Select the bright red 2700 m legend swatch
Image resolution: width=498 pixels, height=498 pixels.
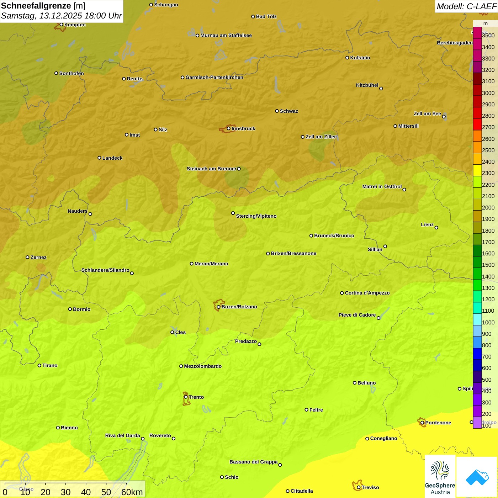click(x=477, y=124)
